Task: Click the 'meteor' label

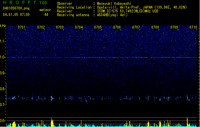Action: coord(45,10)
